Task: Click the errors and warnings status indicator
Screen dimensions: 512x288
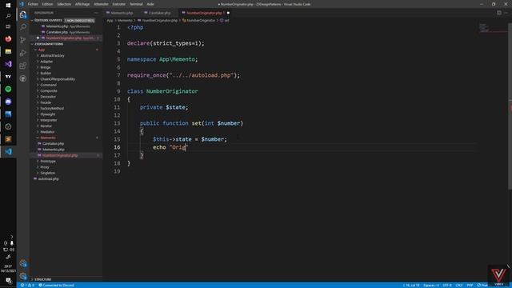Action: [x=28, y=285]
